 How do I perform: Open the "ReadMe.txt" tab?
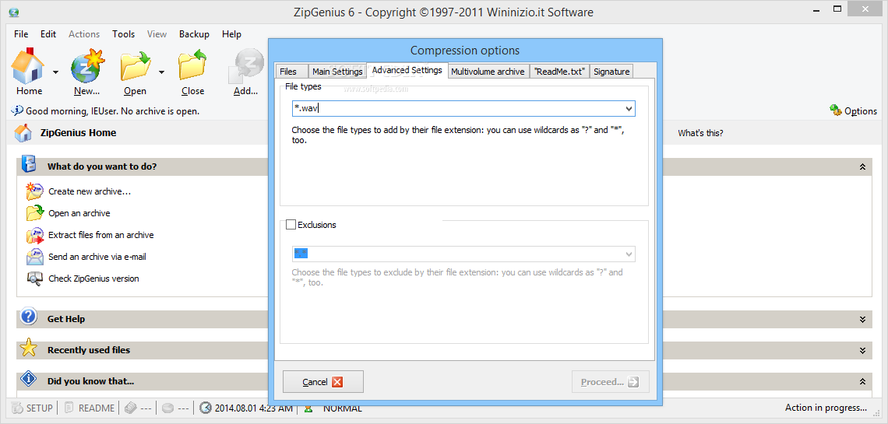point(559,72)
